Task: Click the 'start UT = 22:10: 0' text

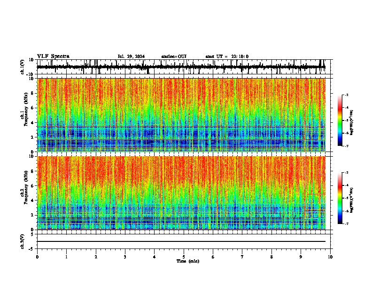Action: 227,56
